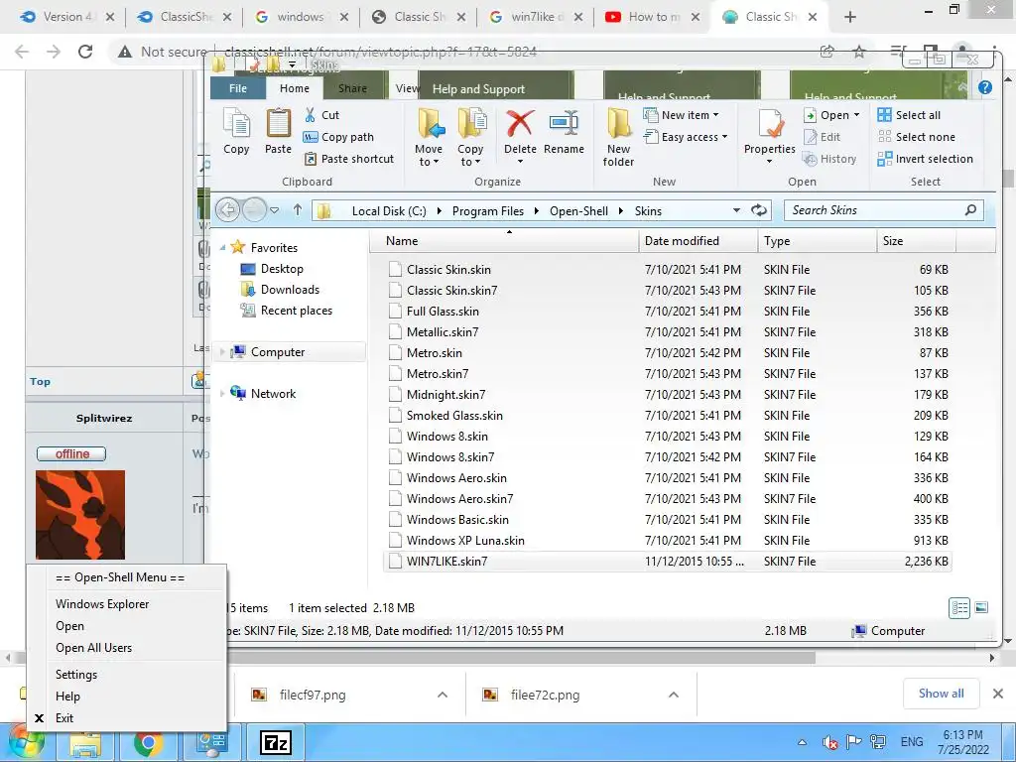
Task: Open options for filecf97.png download
Action: pyautogui.click(x=443, y=695)
